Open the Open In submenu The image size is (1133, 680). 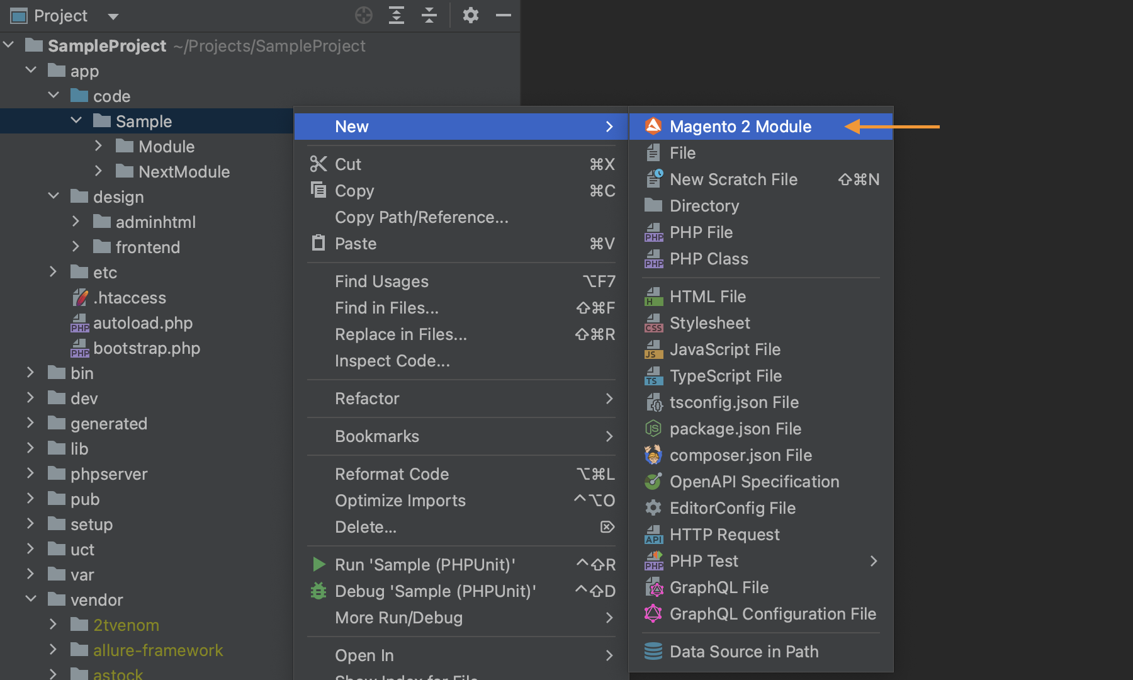pos(461,655)
